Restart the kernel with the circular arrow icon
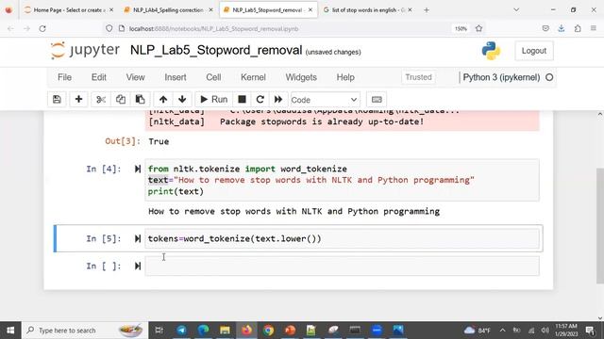The image size is (604, 339). click(x=260, y=100)
